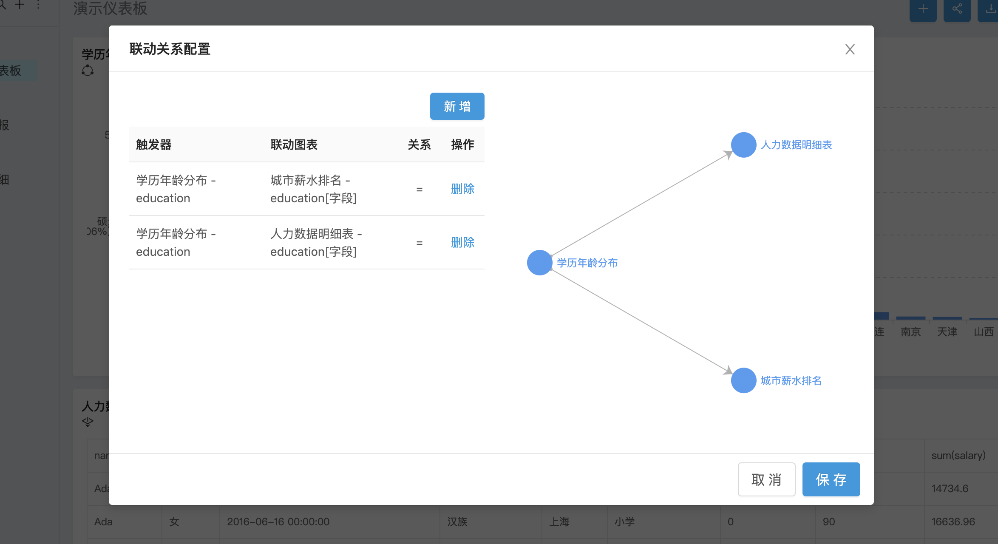Click the 新增 button

pos(457,106)
